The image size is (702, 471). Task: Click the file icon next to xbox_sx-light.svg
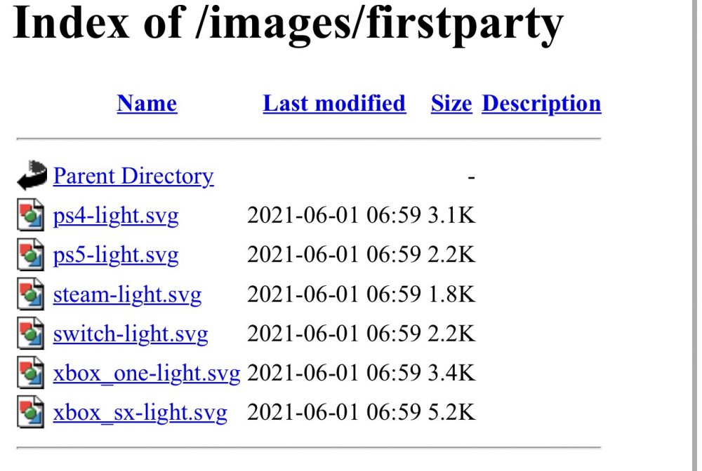tap(31, 413)
